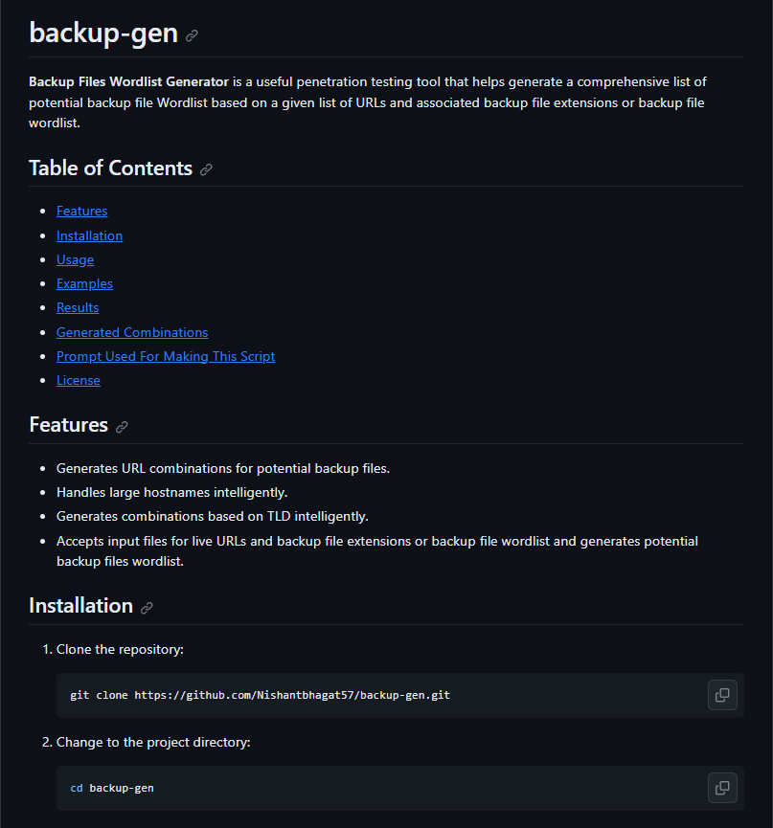The height and width of the screenshot is (828, 773).
Task: Navigate to the Results link
Action: coord(78,307)
